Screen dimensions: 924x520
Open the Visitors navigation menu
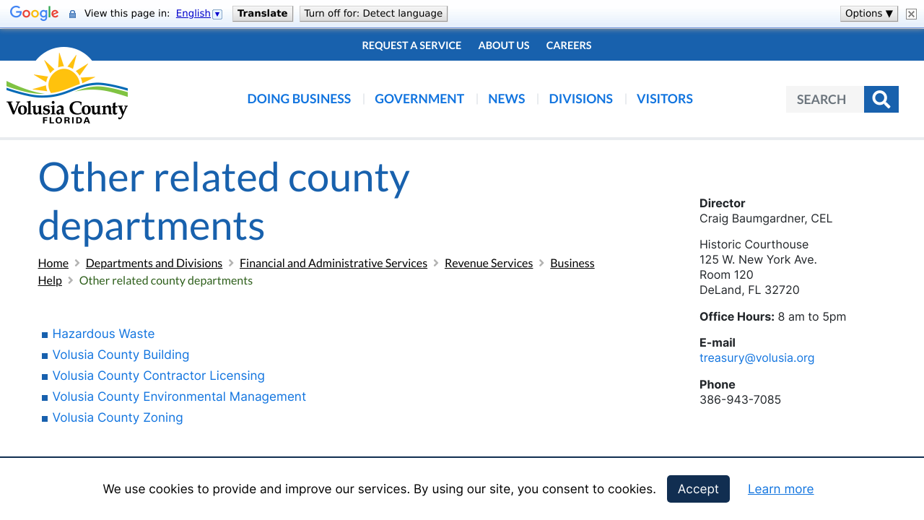[x=665, y=99]
